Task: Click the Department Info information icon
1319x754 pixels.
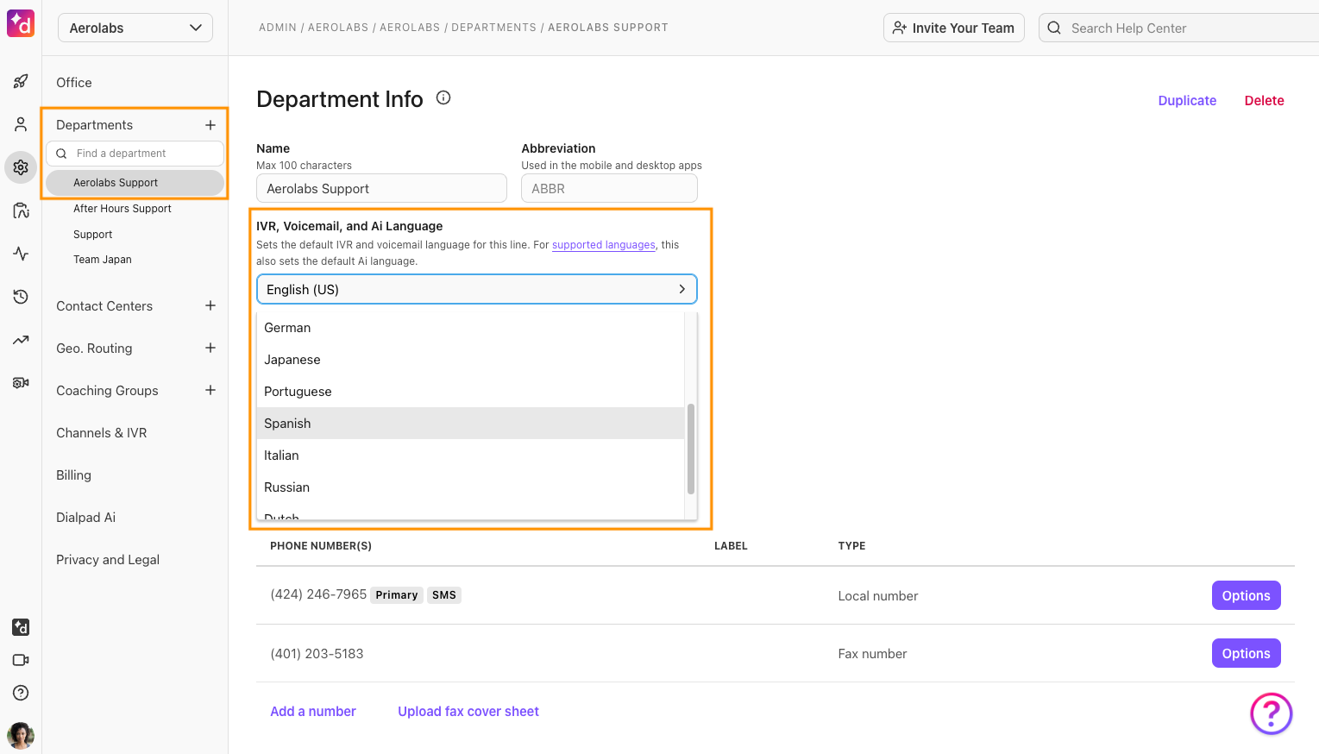Action: tap(443, 97)
